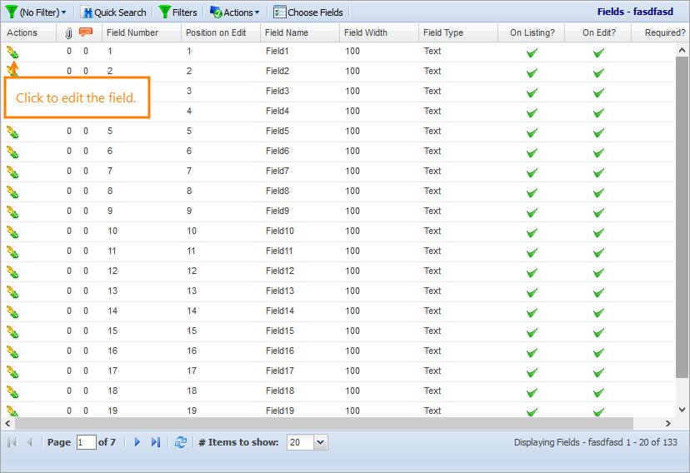Click the edit pencil icon for Field1
690x473 pixels.
pyautogui.click(x=12, y=52)
